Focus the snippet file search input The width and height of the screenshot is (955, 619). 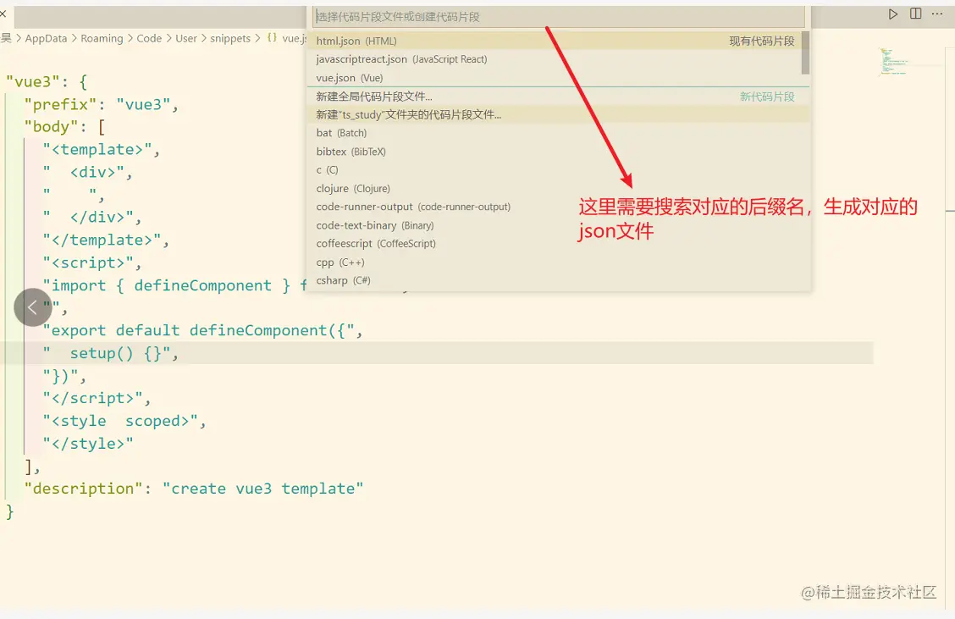559,17
